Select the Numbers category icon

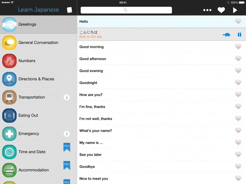click(x=10, y=61)
